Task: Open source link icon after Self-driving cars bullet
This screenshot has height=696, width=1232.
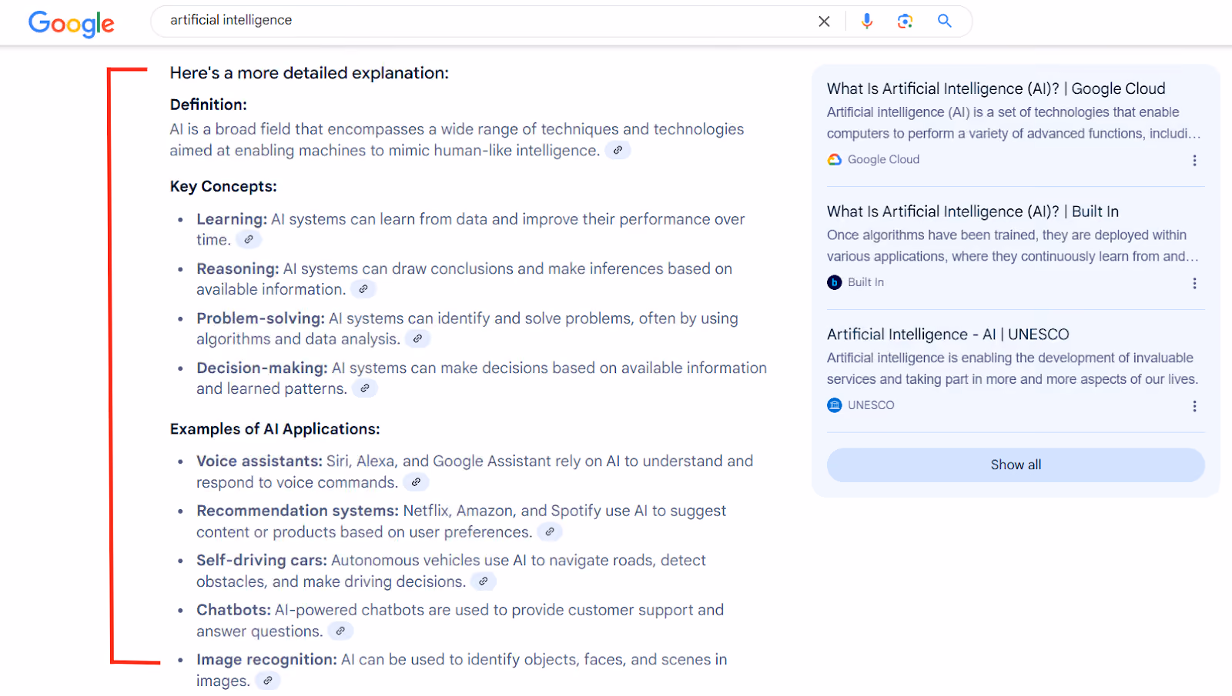Action: [483, 581]
